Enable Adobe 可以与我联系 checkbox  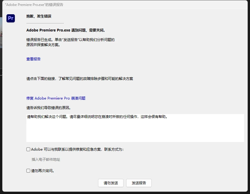28,149
